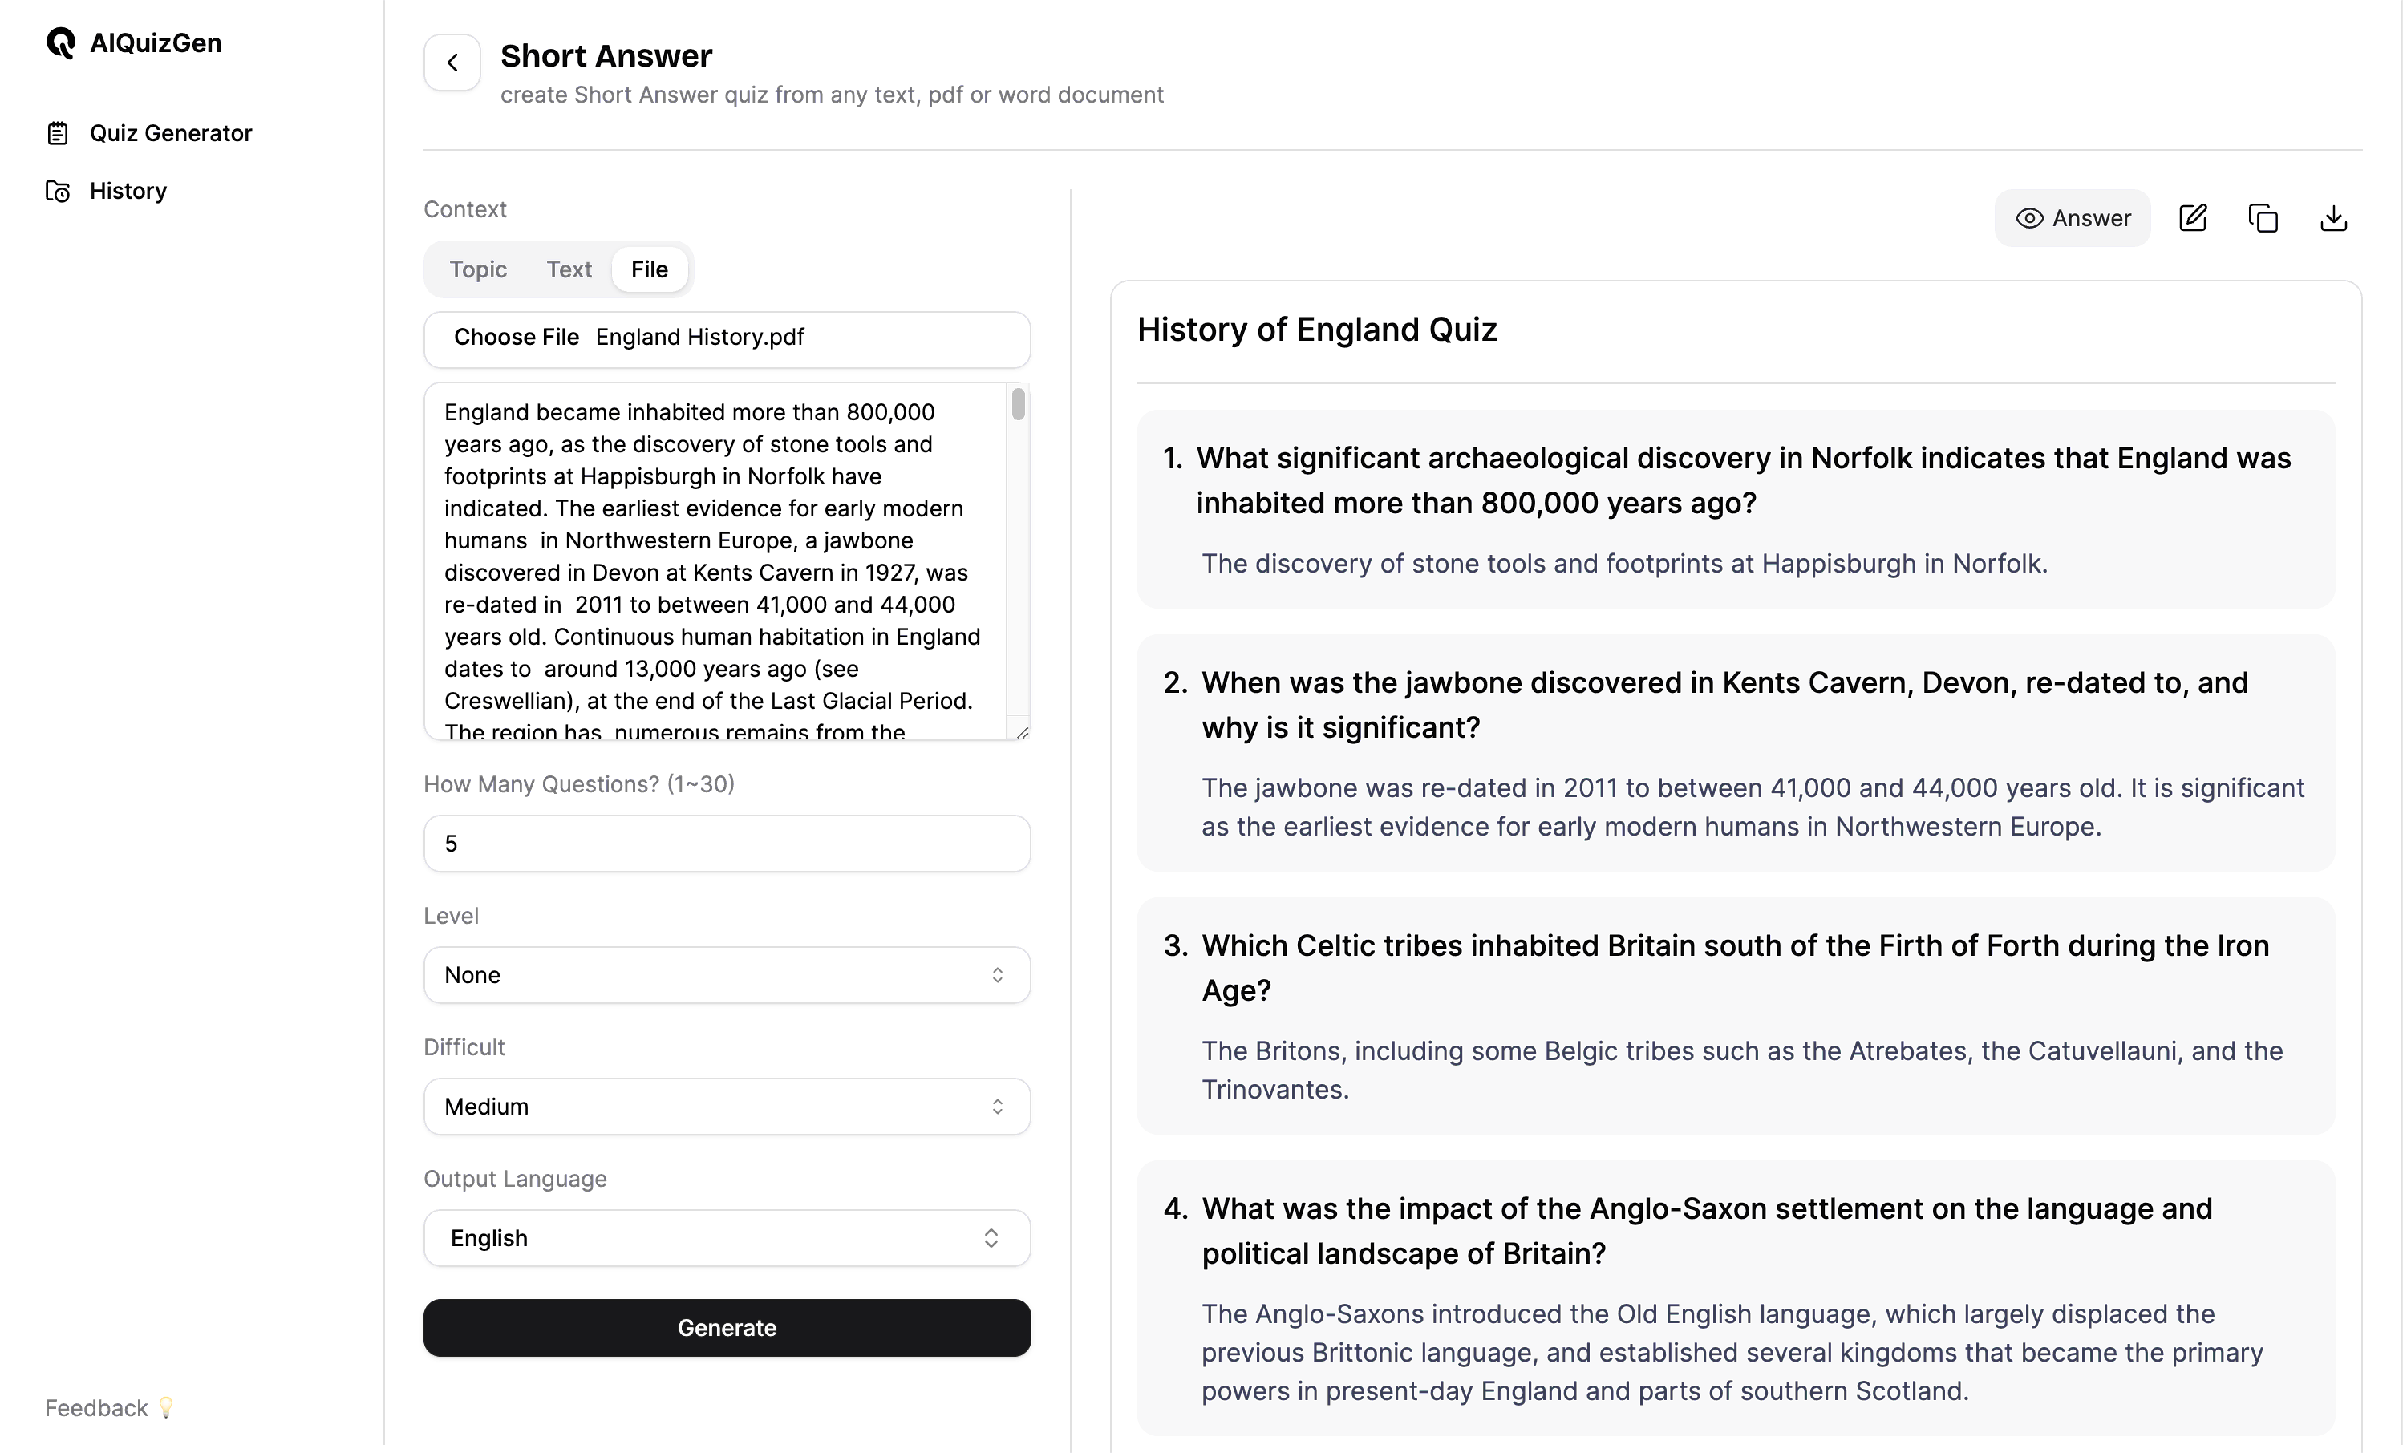The image size is (2403, 1453).
Task: Select the Topic tab
Action: point(477,269)
